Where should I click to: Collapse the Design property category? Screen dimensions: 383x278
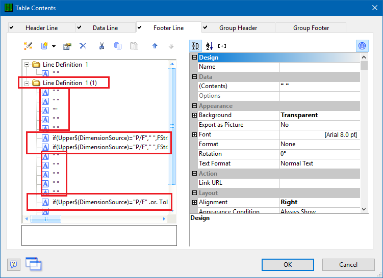point(194,58)
